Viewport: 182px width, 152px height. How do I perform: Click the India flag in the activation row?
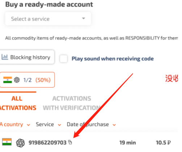click(7, 142)
